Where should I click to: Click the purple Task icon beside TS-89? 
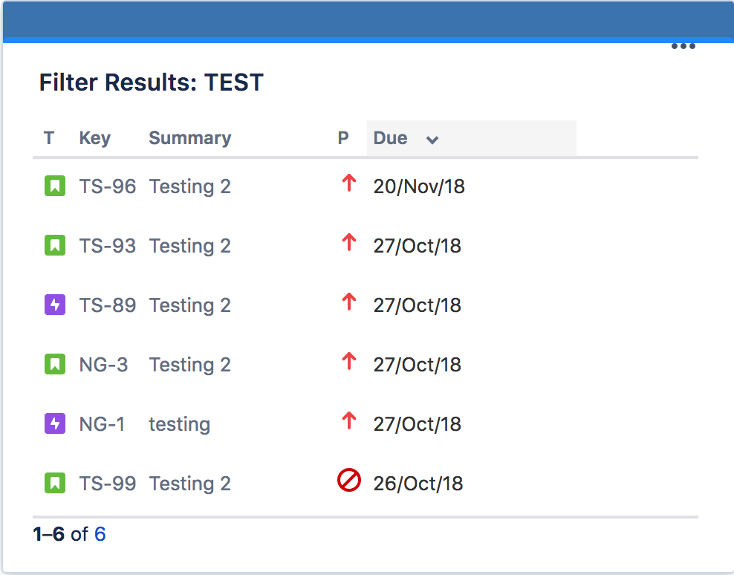(x=55, y=305)
